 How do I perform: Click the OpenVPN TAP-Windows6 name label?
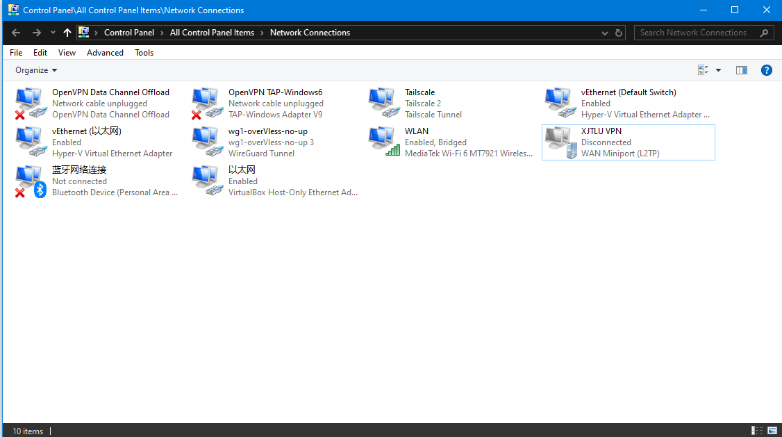coord(275,92)
